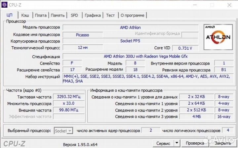Close CPU-Z with the title bar X
The height and width of the screenshot is (148, 238).
[x=229, y=5]
